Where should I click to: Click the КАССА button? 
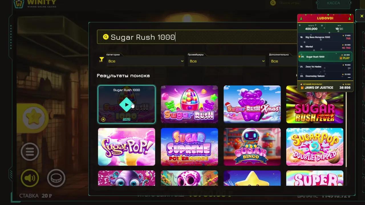click(x=333, y=3)
